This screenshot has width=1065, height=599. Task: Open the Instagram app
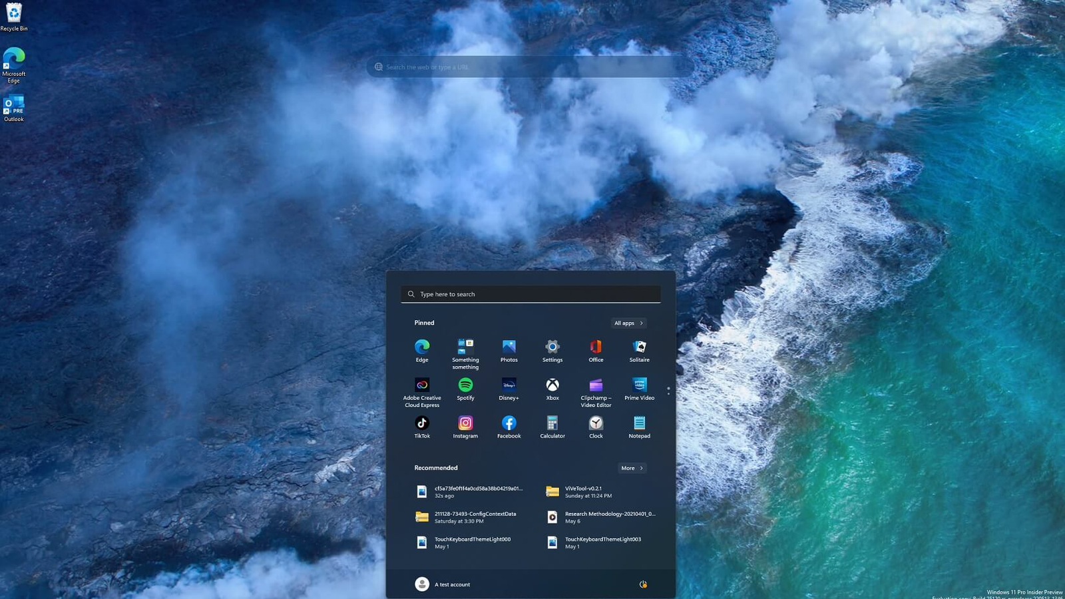[x=465, y=427]
